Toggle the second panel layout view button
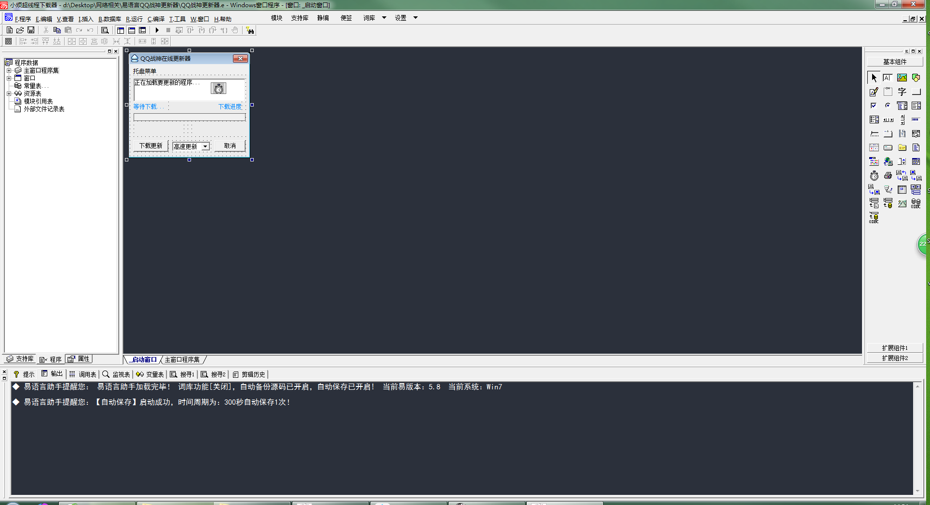This screenshot has width=930, height=505. (132, 30)
